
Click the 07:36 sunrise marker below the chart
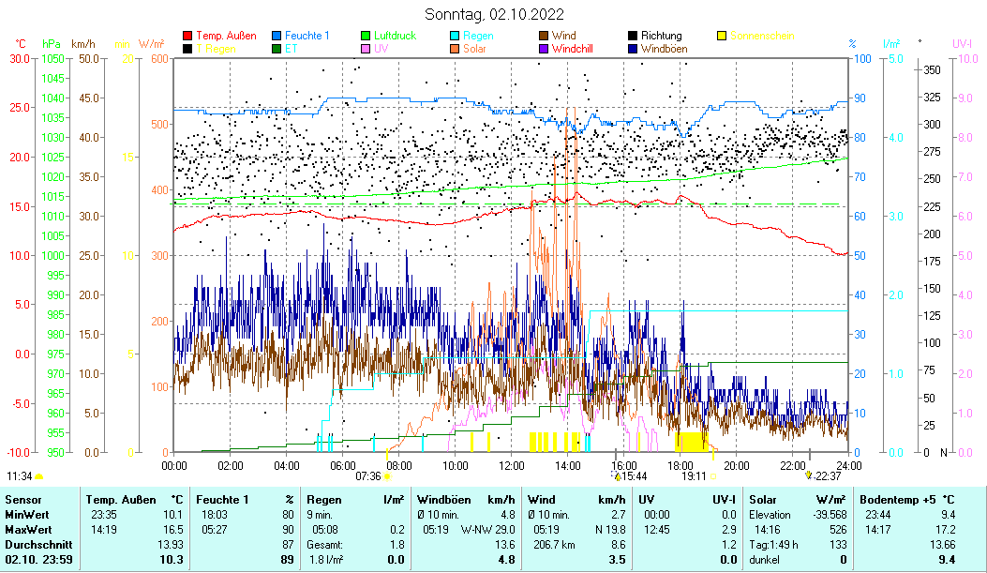pyautogui.click(x=368, y=475)
